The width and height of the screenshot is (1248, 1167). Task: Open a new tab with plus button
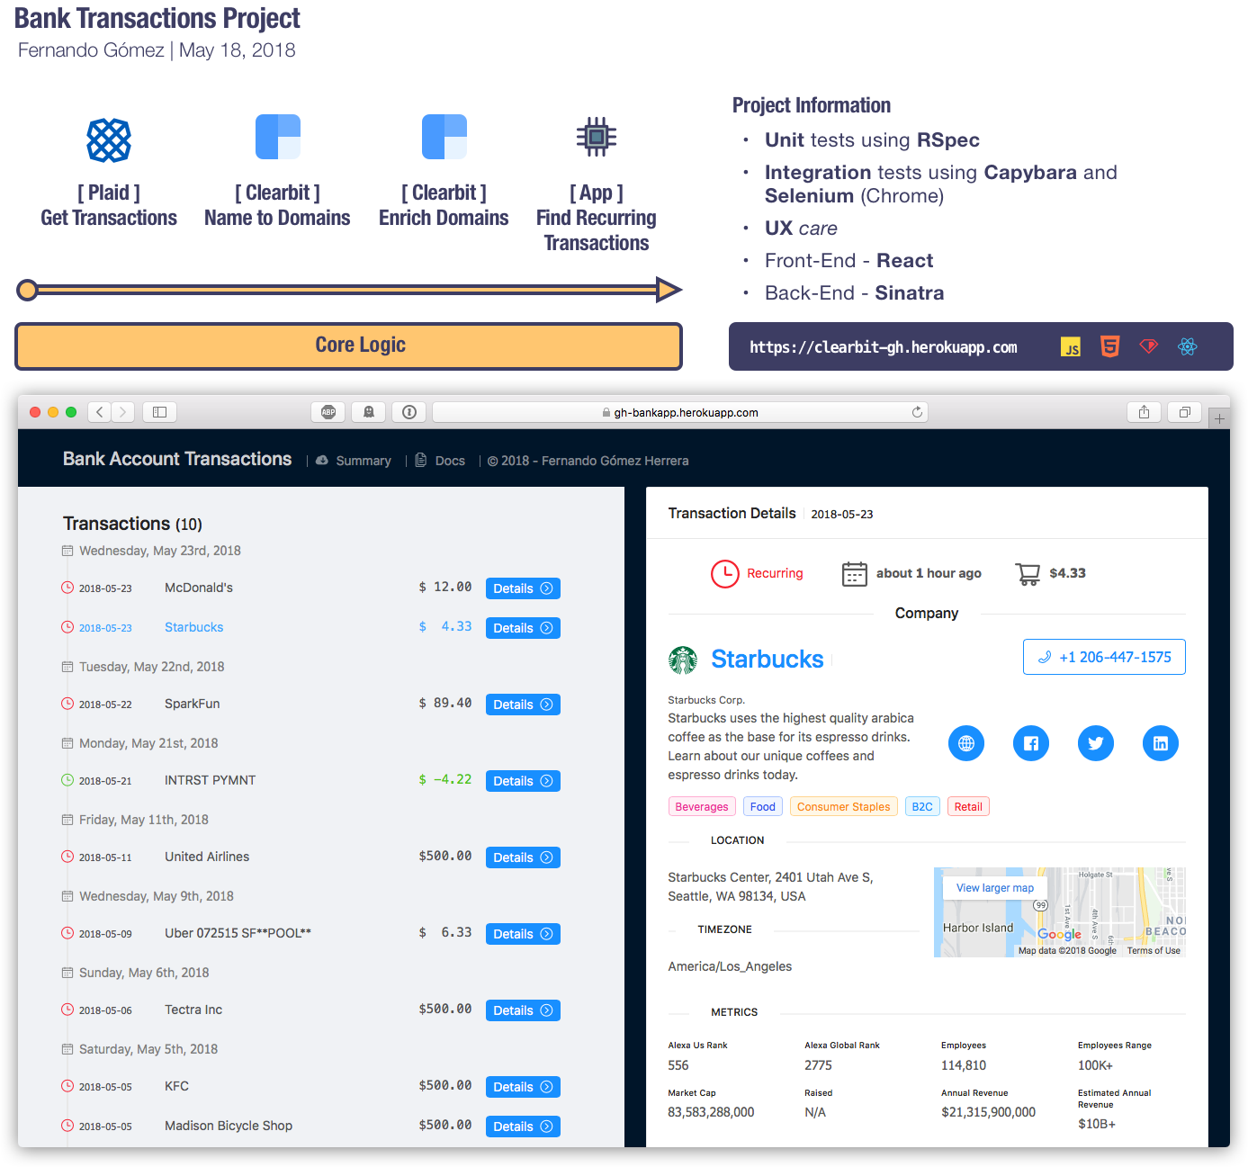coord(1219,418)
